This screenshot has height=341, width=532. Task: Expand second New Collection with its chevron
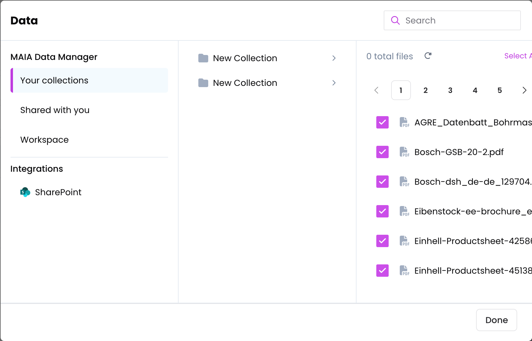coord(334,83)
